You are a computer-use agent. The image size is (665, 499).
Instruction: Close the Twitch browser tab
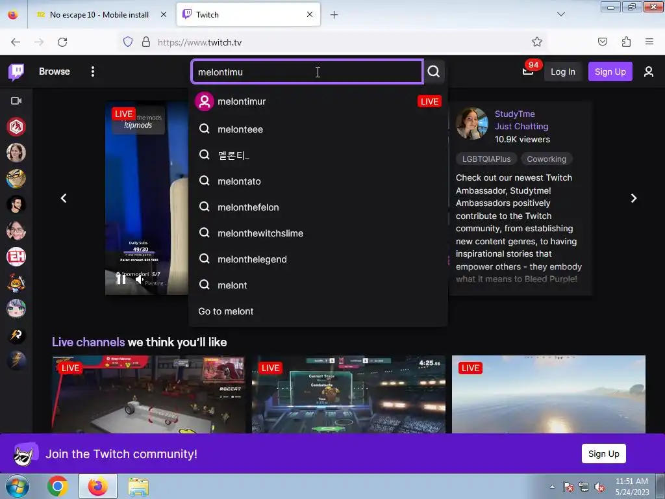coord(310,14)
